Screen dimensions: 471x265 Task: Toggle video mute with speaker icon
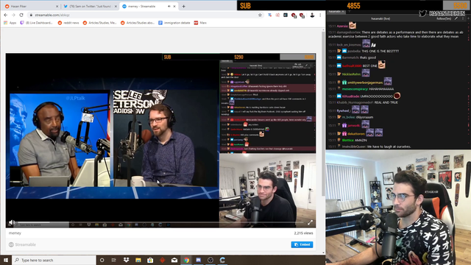pyautogui.click(x=11, y=222)
